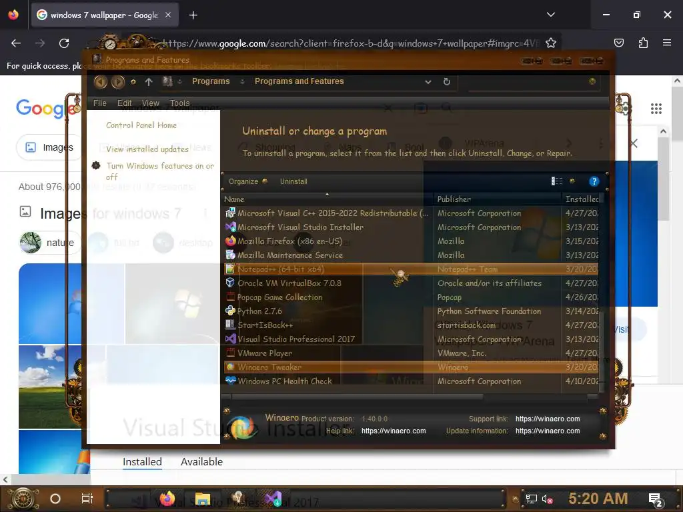Select VMware Player row

[x=411, y=353]
